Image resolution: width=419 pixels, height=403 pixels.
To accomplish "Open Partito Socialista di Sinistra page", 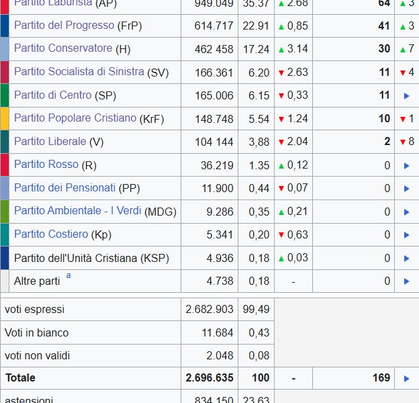I will coord(79,72).
